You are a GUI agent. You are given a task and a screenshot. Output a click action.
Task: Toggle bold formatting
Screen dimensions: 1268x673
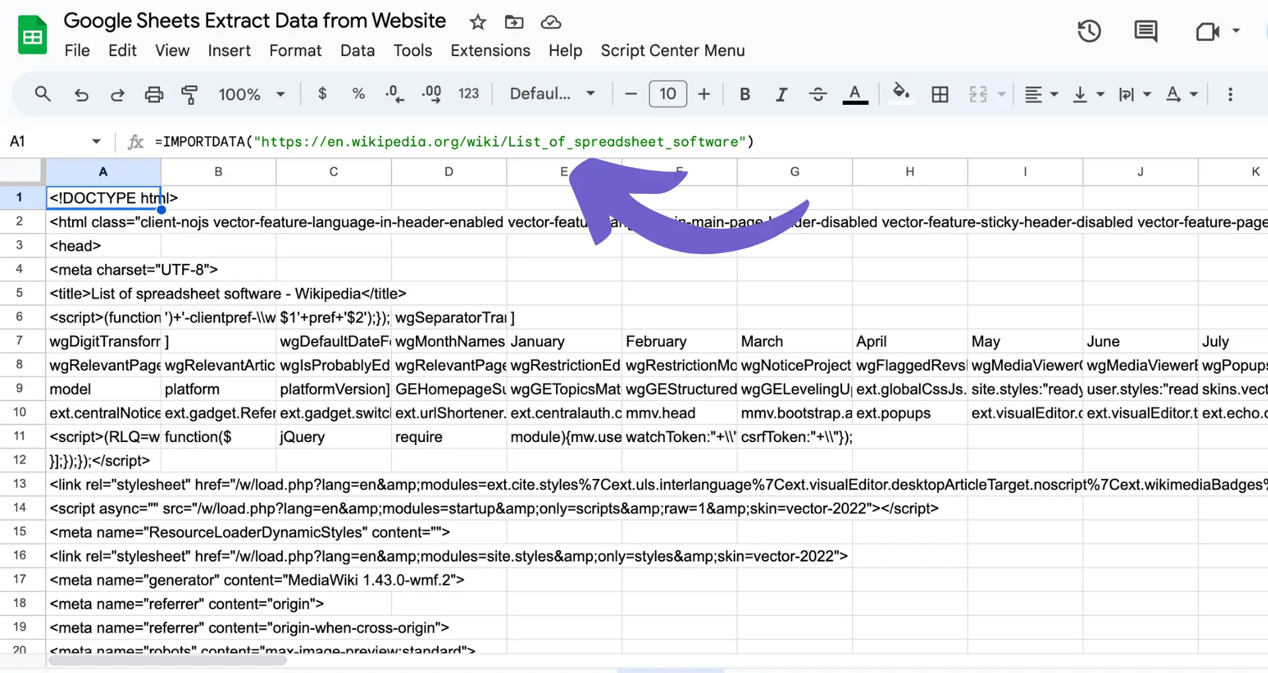click(x=745, y=94)
